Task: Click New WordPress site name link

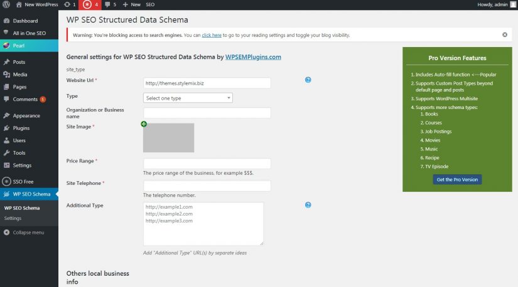Action: [41, 4]
